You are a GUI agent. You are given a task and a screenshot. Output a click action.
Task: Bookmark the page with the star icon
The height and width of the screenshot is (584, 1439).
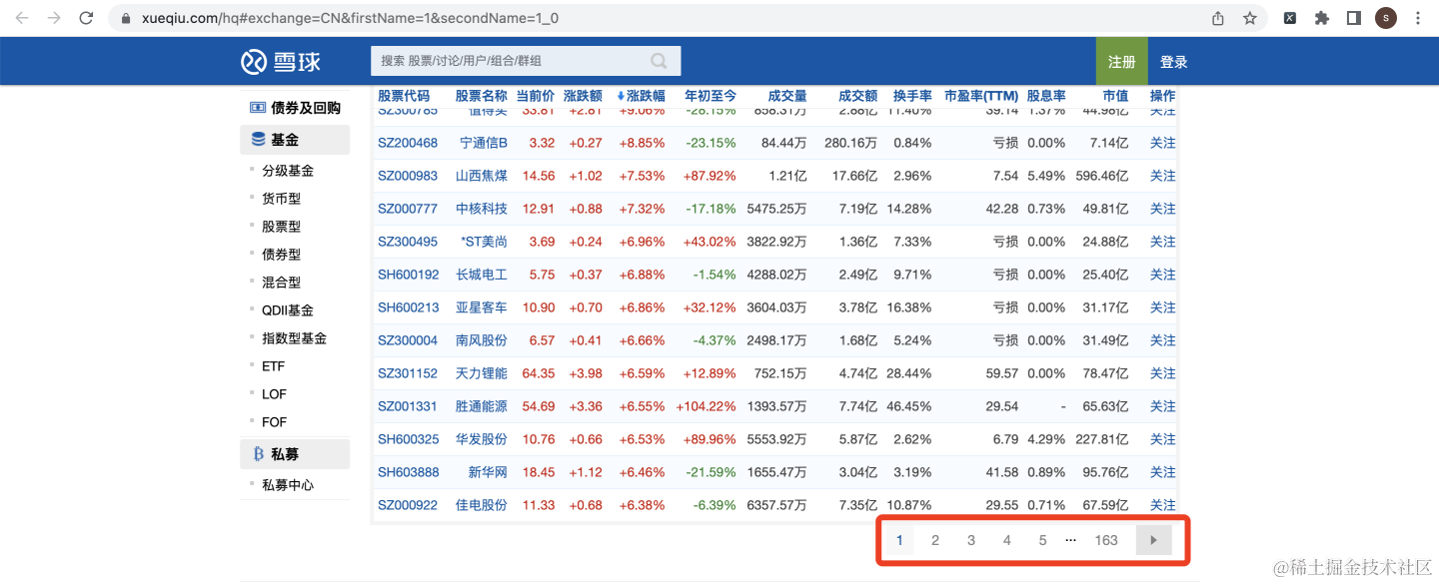pos(1249,18)
